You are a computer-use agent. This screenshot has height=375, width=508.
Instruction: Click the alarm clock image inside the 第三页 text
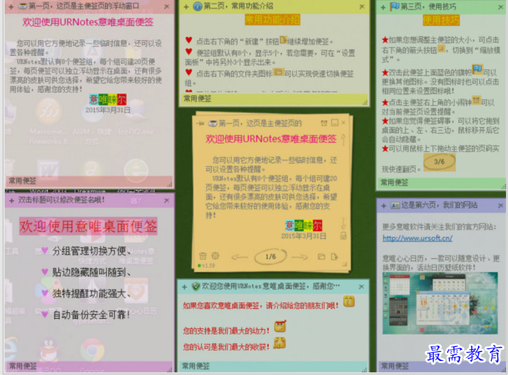click(476, 100)
